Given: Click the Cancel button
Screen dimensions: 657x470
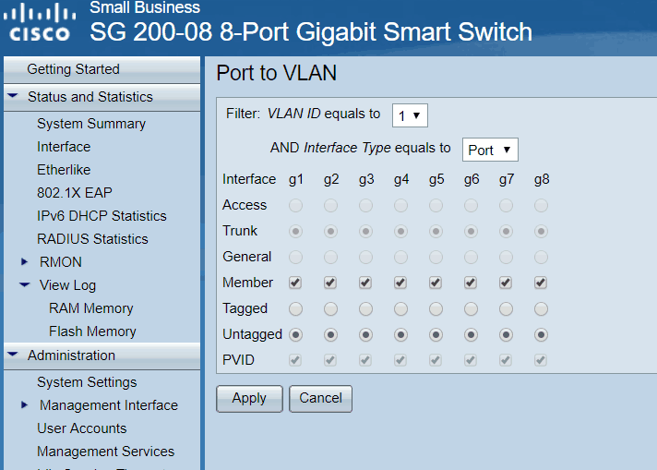Looking at the screenshot, I should (320, 399).
